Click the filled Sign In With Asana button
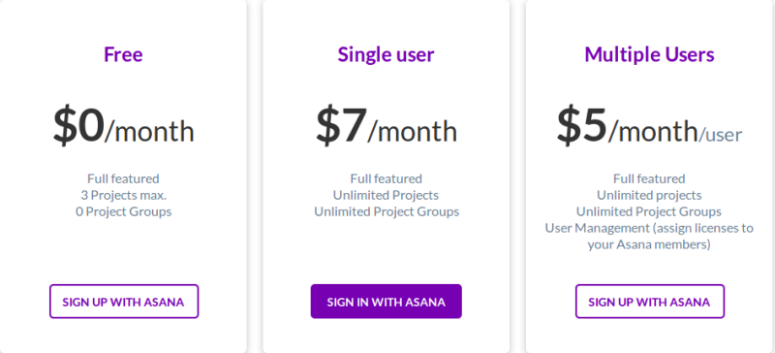The image size is (775, 353). point(386,301)
